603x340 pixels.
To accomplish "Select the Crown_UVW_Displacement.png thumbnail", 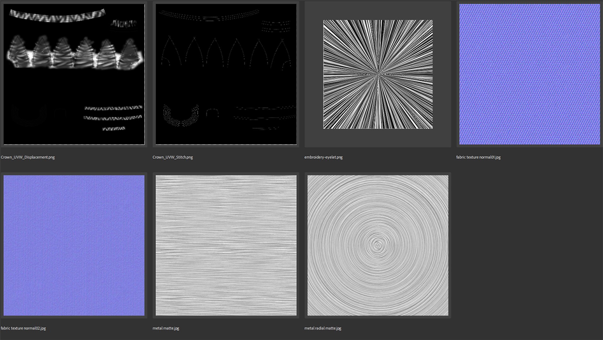I will pos(74,74).
